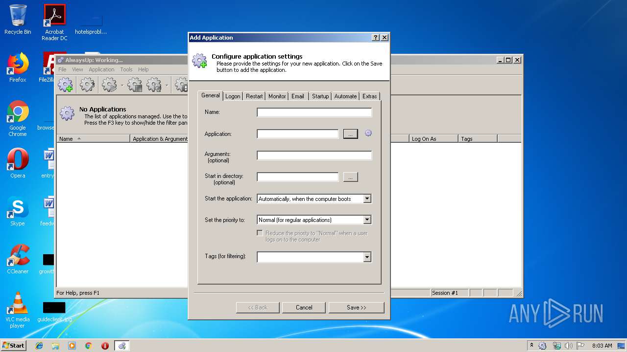Click the Stop Application gear icon

point(135,85)
